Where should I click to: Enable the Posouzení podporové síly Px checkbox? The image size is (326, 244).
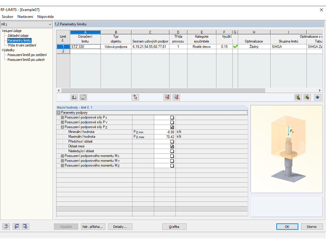click(x=172, y=117)
